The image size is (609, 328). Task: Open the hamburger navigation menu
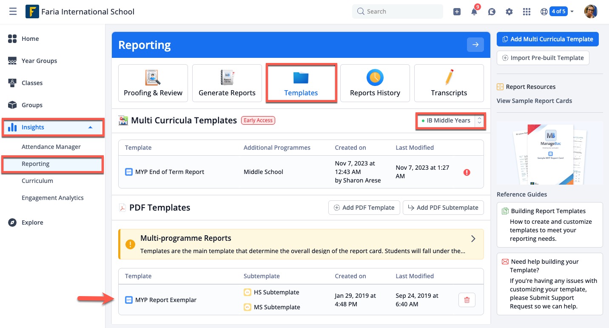point(13,11)
